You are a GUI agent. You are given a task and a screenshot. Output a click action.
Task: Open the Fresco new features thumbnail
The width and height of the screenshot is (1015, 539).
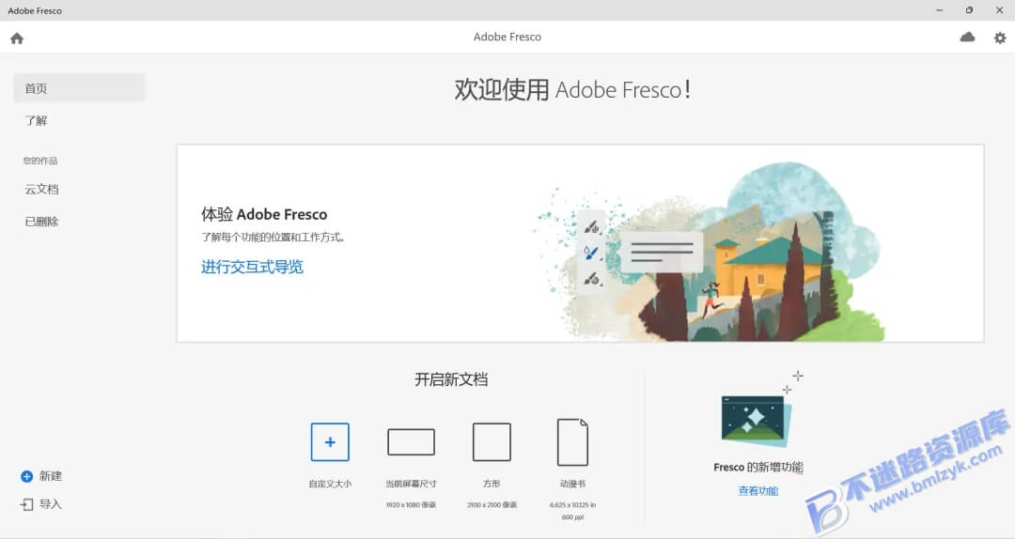[x=756, y=421]
